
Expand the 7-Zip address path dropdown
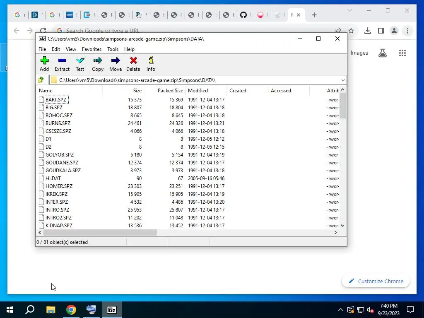343,80
